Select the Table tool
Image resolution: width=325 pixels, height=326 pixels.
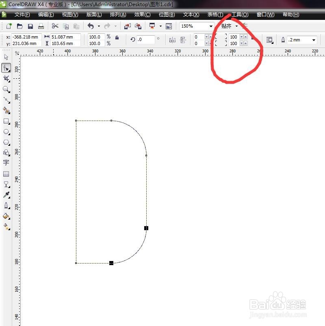6,175
